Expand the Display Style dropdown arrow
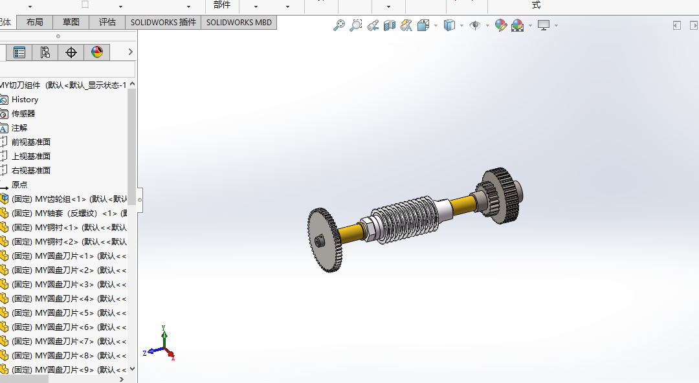The width and height of the screenshot is (699, 383). click(461, 25)
